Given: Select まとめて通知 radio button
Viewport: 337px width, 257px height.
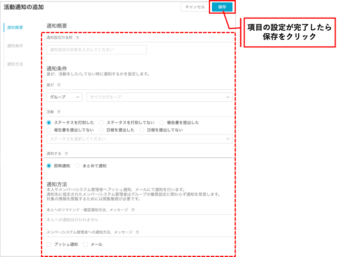Looking at the screenshot, I should click(77, 166).
